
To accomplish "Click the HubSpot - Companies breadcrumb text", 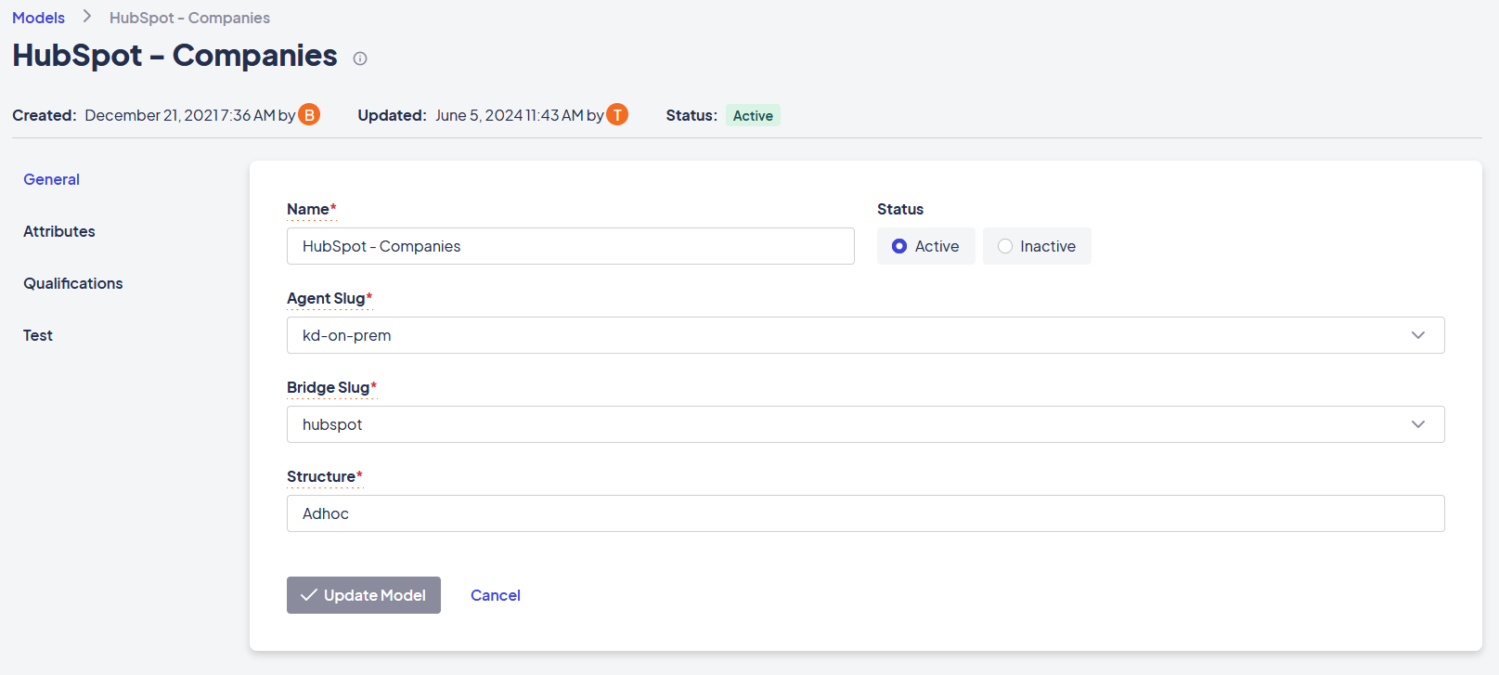I will (189, 18).
